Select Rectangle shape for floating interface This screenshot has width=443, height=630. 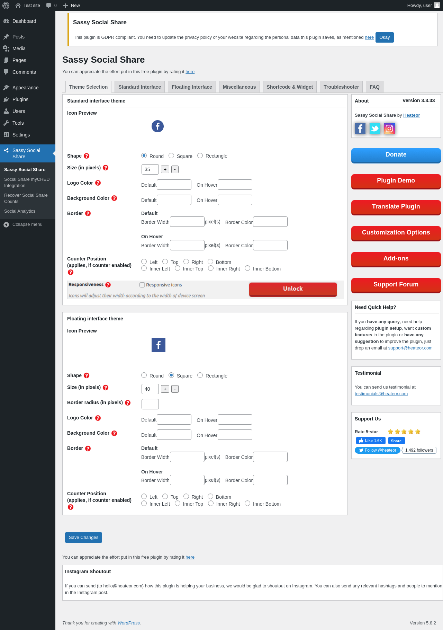pos(200,375)
